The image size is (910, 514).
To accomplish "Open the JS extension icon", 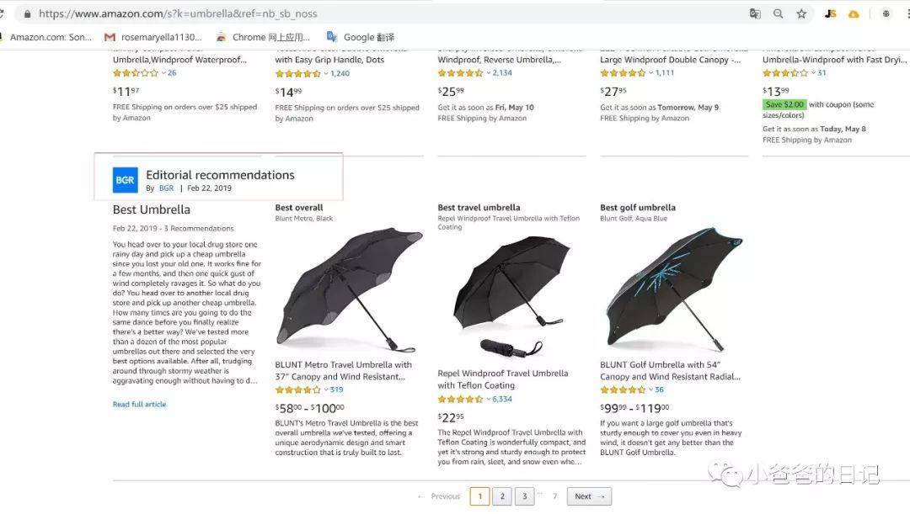I will [830, 13].
